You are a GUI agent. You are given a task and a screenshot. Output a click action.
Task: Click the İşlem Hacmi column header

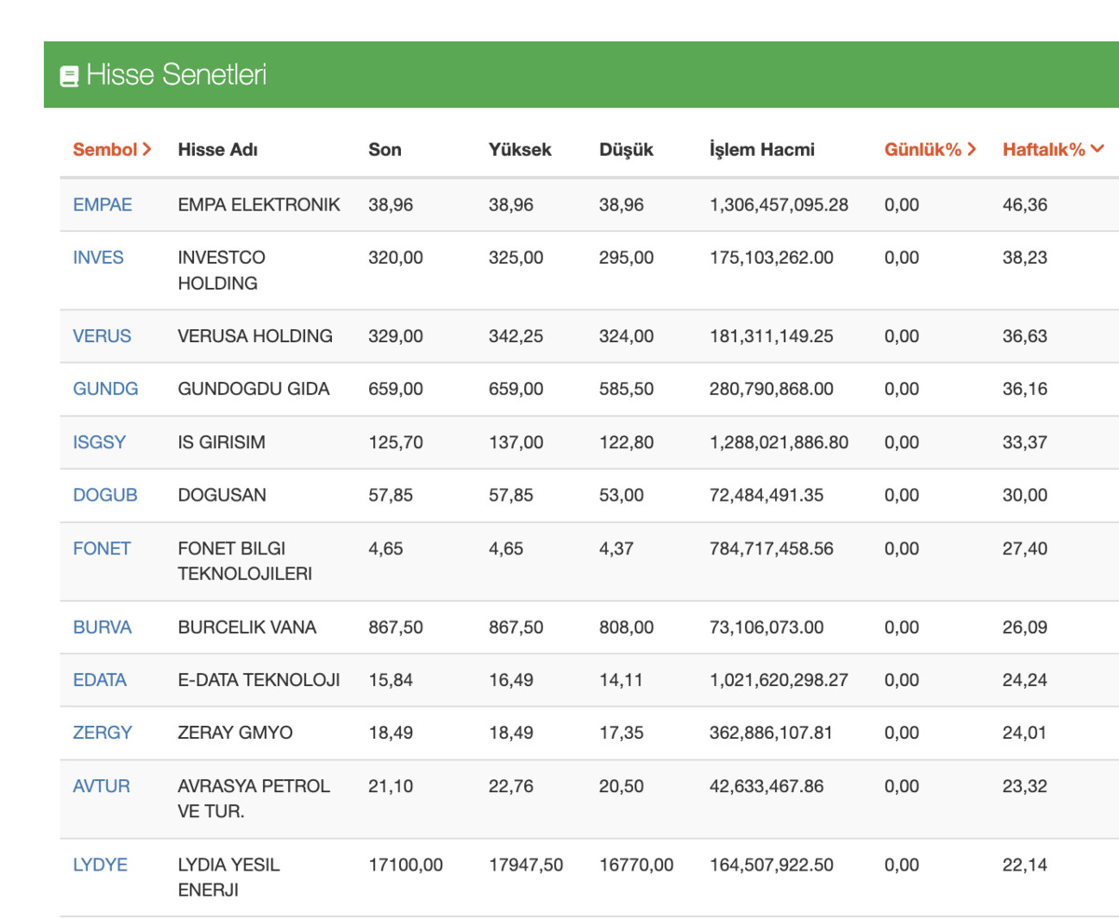[762, 149]
